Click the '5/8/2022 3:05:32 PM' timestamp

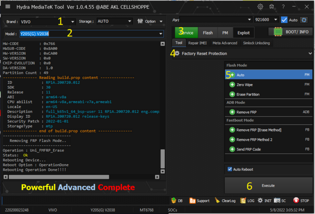click(x=287, y=210)
